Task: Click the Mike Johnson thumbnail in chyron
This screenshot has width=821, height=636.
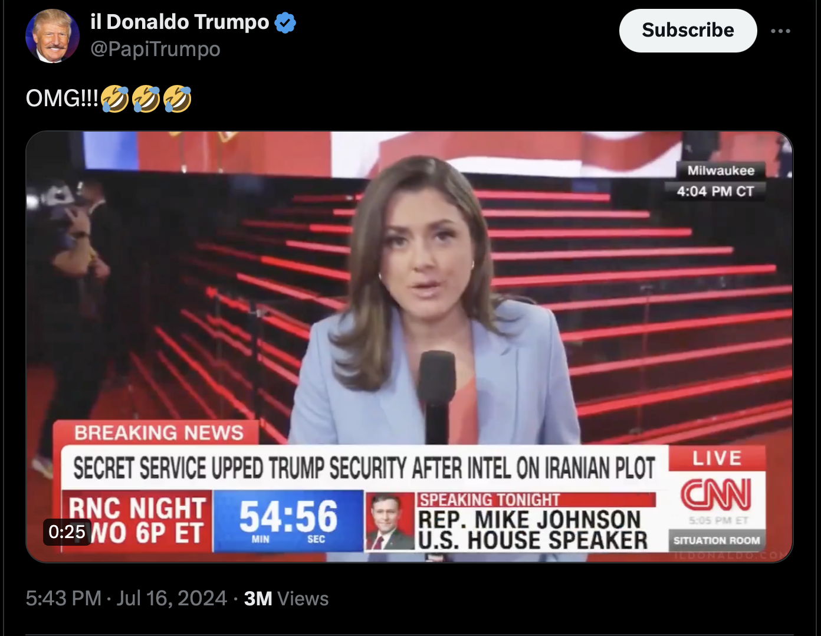Action: click(390, 522)
